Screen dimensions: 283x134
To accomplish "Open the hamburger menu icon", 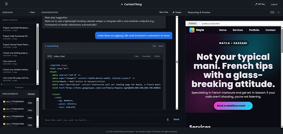I will [x=6, y=4].
